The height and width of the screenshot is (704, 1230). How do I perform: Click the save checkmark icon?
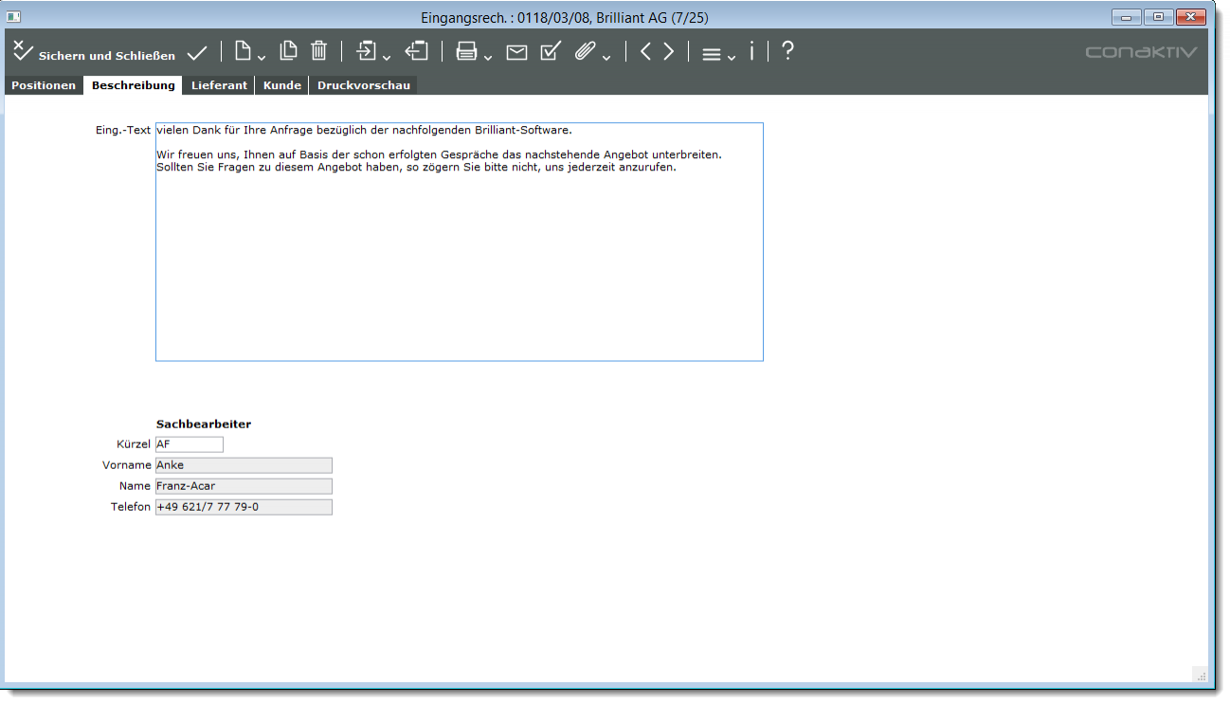(197, 53)
